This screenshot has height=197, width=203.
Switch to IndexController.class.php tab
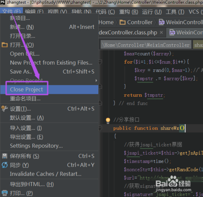pos(128,32)
